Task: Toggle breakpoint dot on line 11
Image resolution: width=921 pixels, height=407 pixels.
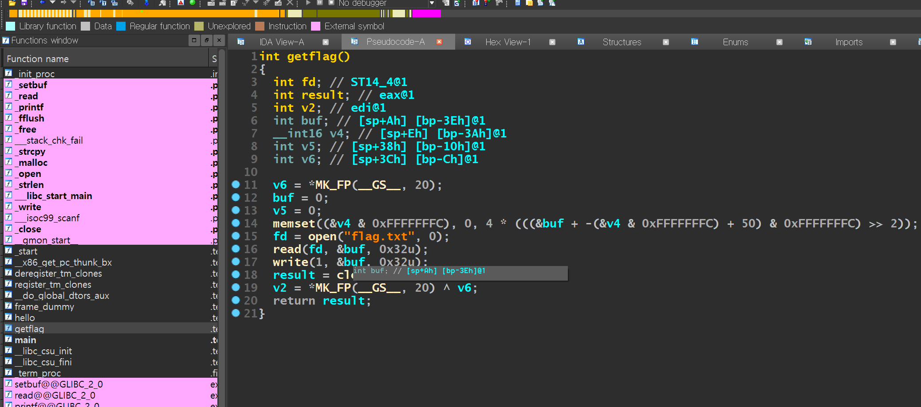Action: [x=236, y=184]
